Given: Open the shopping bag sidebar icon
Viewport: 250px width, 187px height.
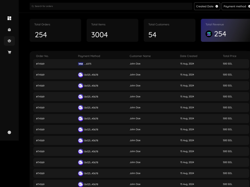Looking at the screenshot, I should click(x=9, y=30).
